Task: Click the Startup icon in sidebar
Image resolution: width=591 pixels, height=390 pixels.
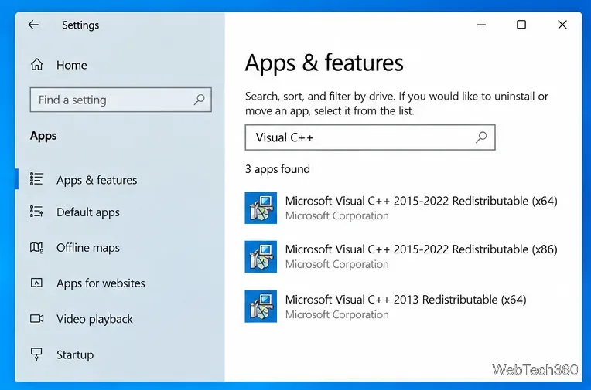Action: [x=36, y=354]
